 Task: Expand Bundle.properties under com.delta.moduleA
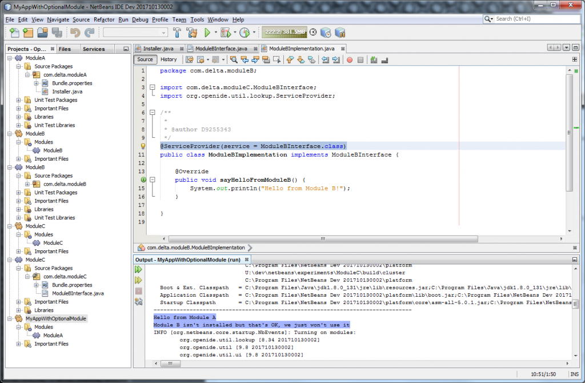[37, 83]
